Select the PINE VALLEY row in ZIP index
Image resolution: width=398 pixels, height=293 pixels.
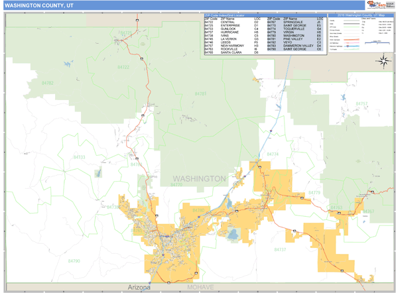click(x=295, y=39)
